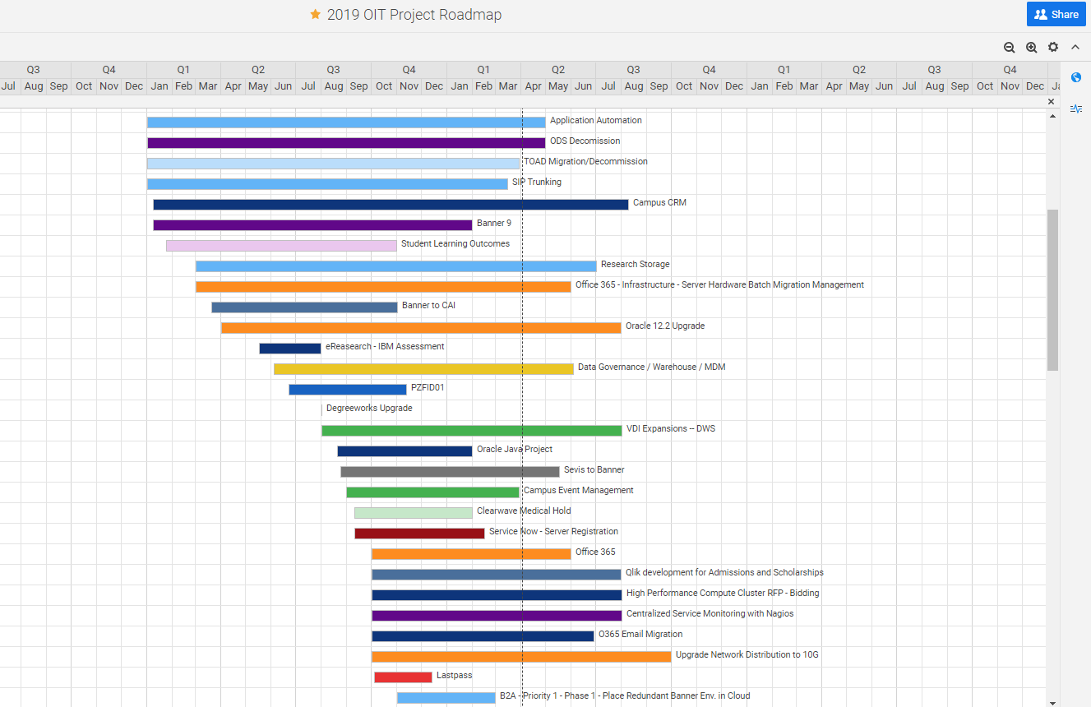The image size is (1091, 707).
Task: Click the Campus CRM label text
Action: click(659, 202)
